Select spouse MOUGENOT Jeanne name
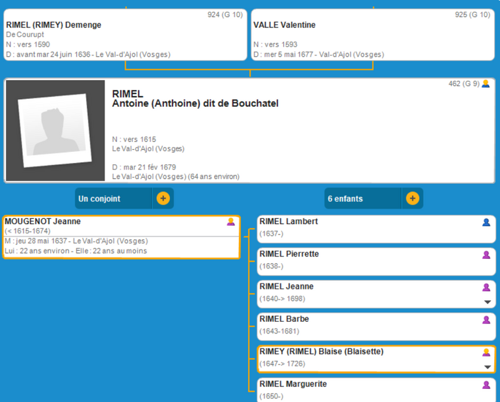This screenshot has height=402, width=500. tap(43, 222)
